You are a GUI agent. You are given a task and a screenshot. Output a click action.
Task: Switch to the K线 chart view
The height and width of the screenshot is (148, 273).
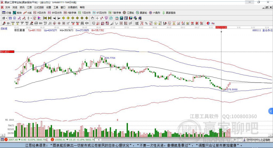pos(27,13)
